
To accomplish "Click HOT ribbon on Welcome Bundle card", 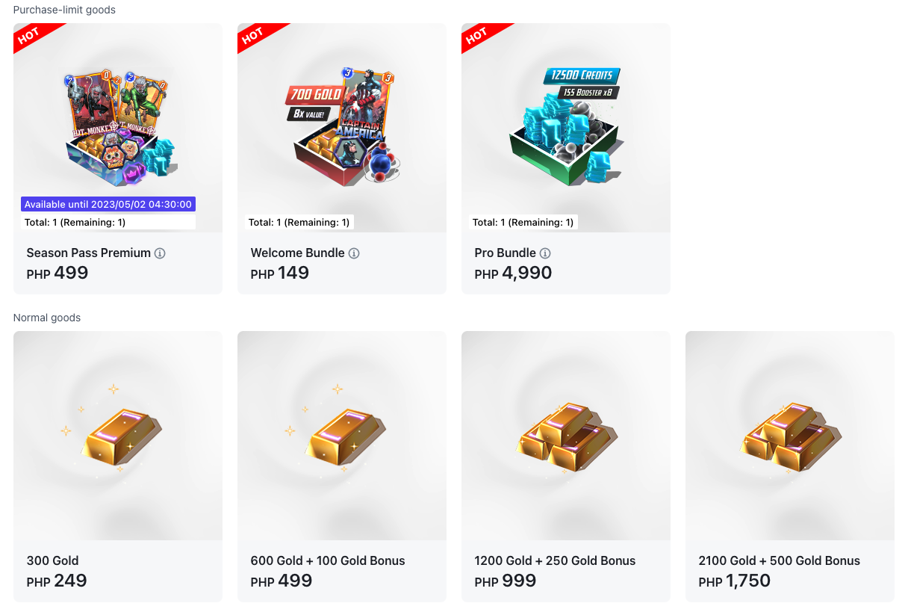I will pyautogui.click(x=253, y=36).
